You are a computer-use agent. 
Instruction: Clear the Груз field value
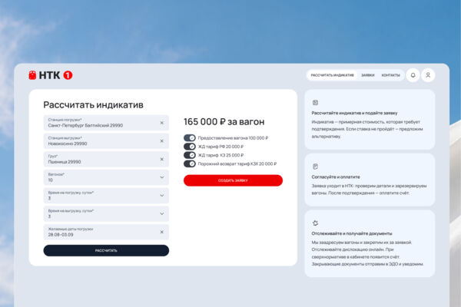point(161,159)
